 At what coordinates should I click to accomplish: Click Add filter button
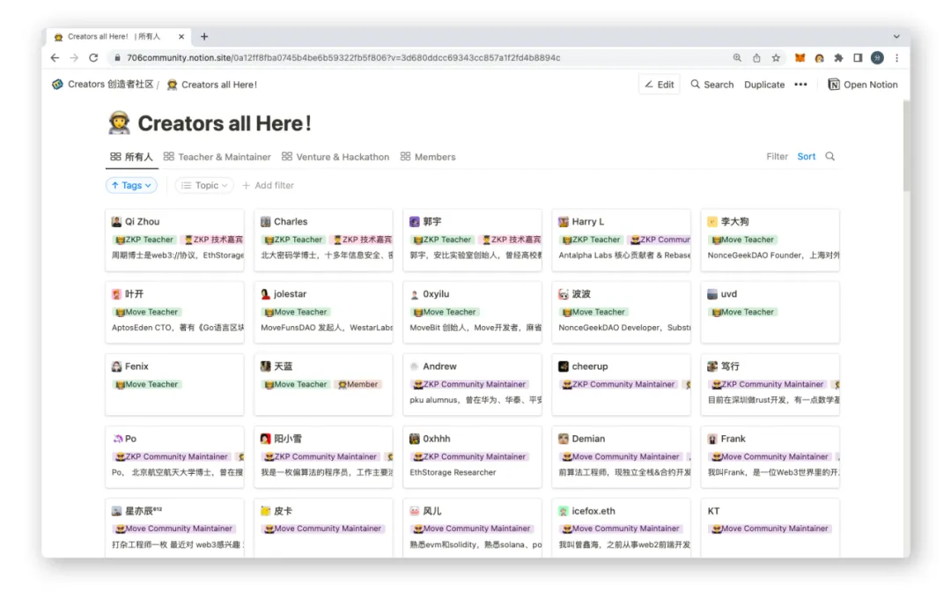point(268,185)
